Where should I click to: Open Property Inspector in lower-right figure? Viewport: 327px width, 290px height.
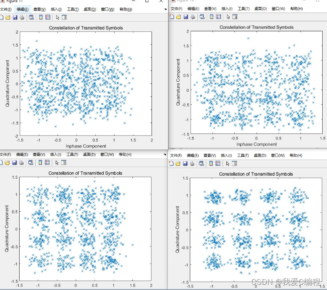[234, 163]
